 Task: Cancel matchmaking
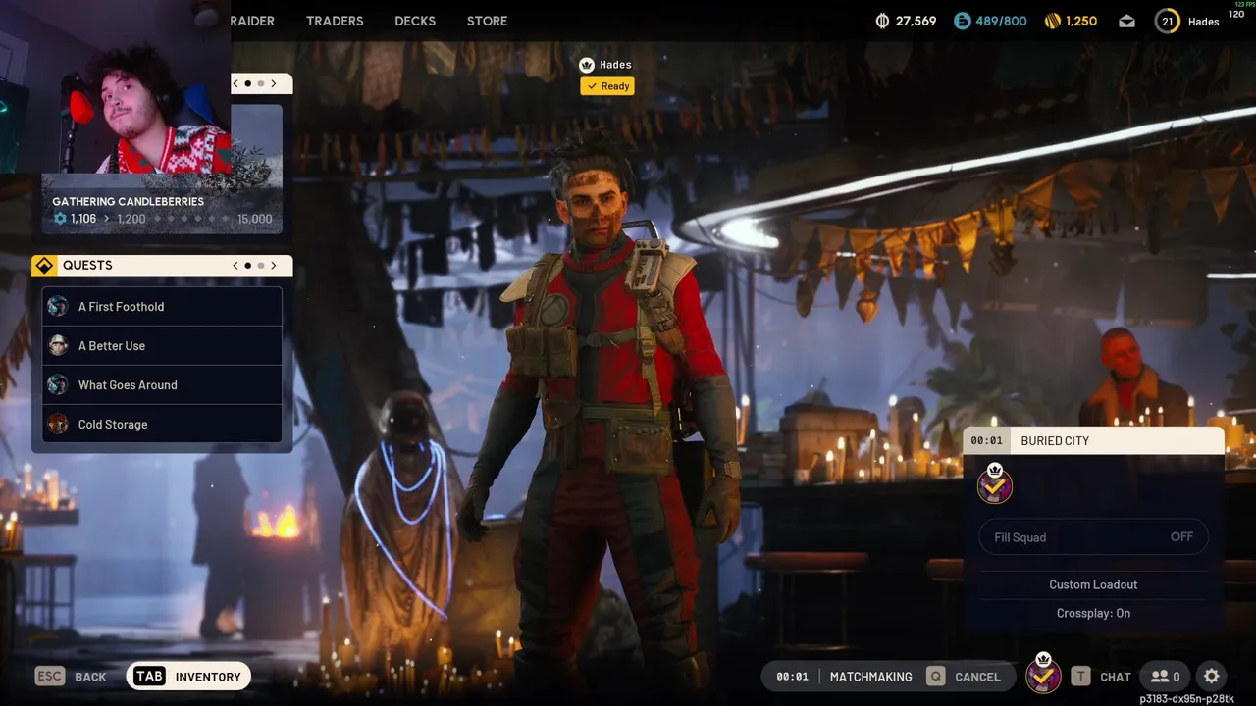point(977,677)
